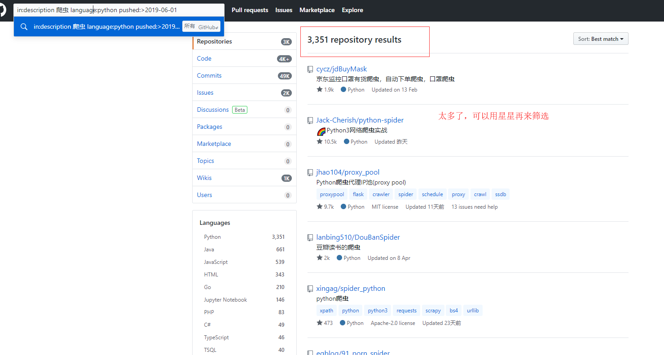Click the magnifier icon in the search suggestion

click(x=24, y=26)
